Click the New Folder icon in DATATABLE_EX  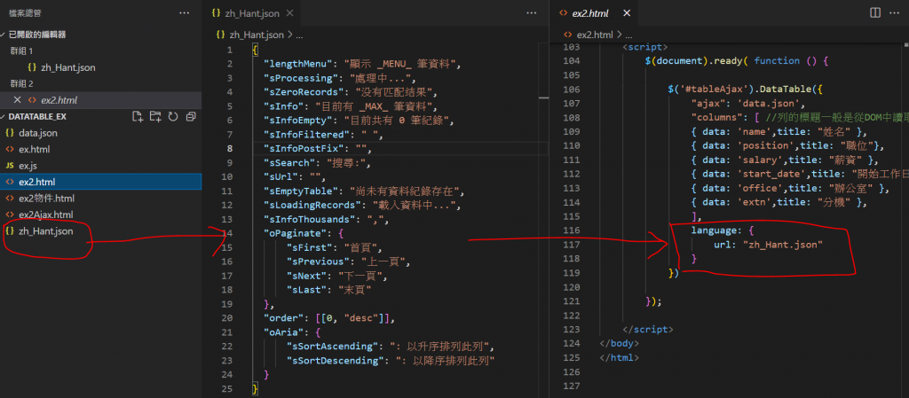[x=154, y=117]
